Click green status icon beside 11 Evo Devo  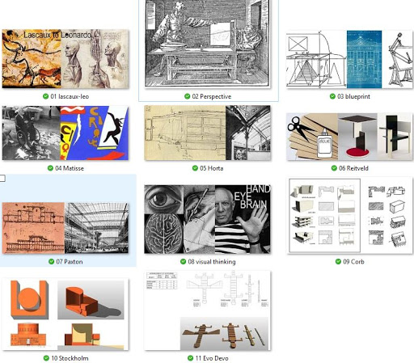click(191, 358)
